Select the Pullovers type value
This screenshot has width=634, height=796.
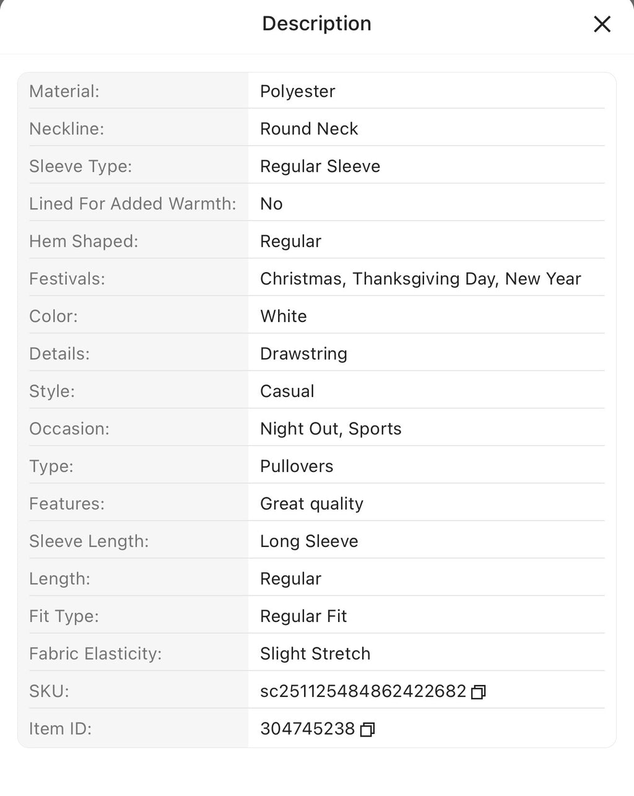297,466
